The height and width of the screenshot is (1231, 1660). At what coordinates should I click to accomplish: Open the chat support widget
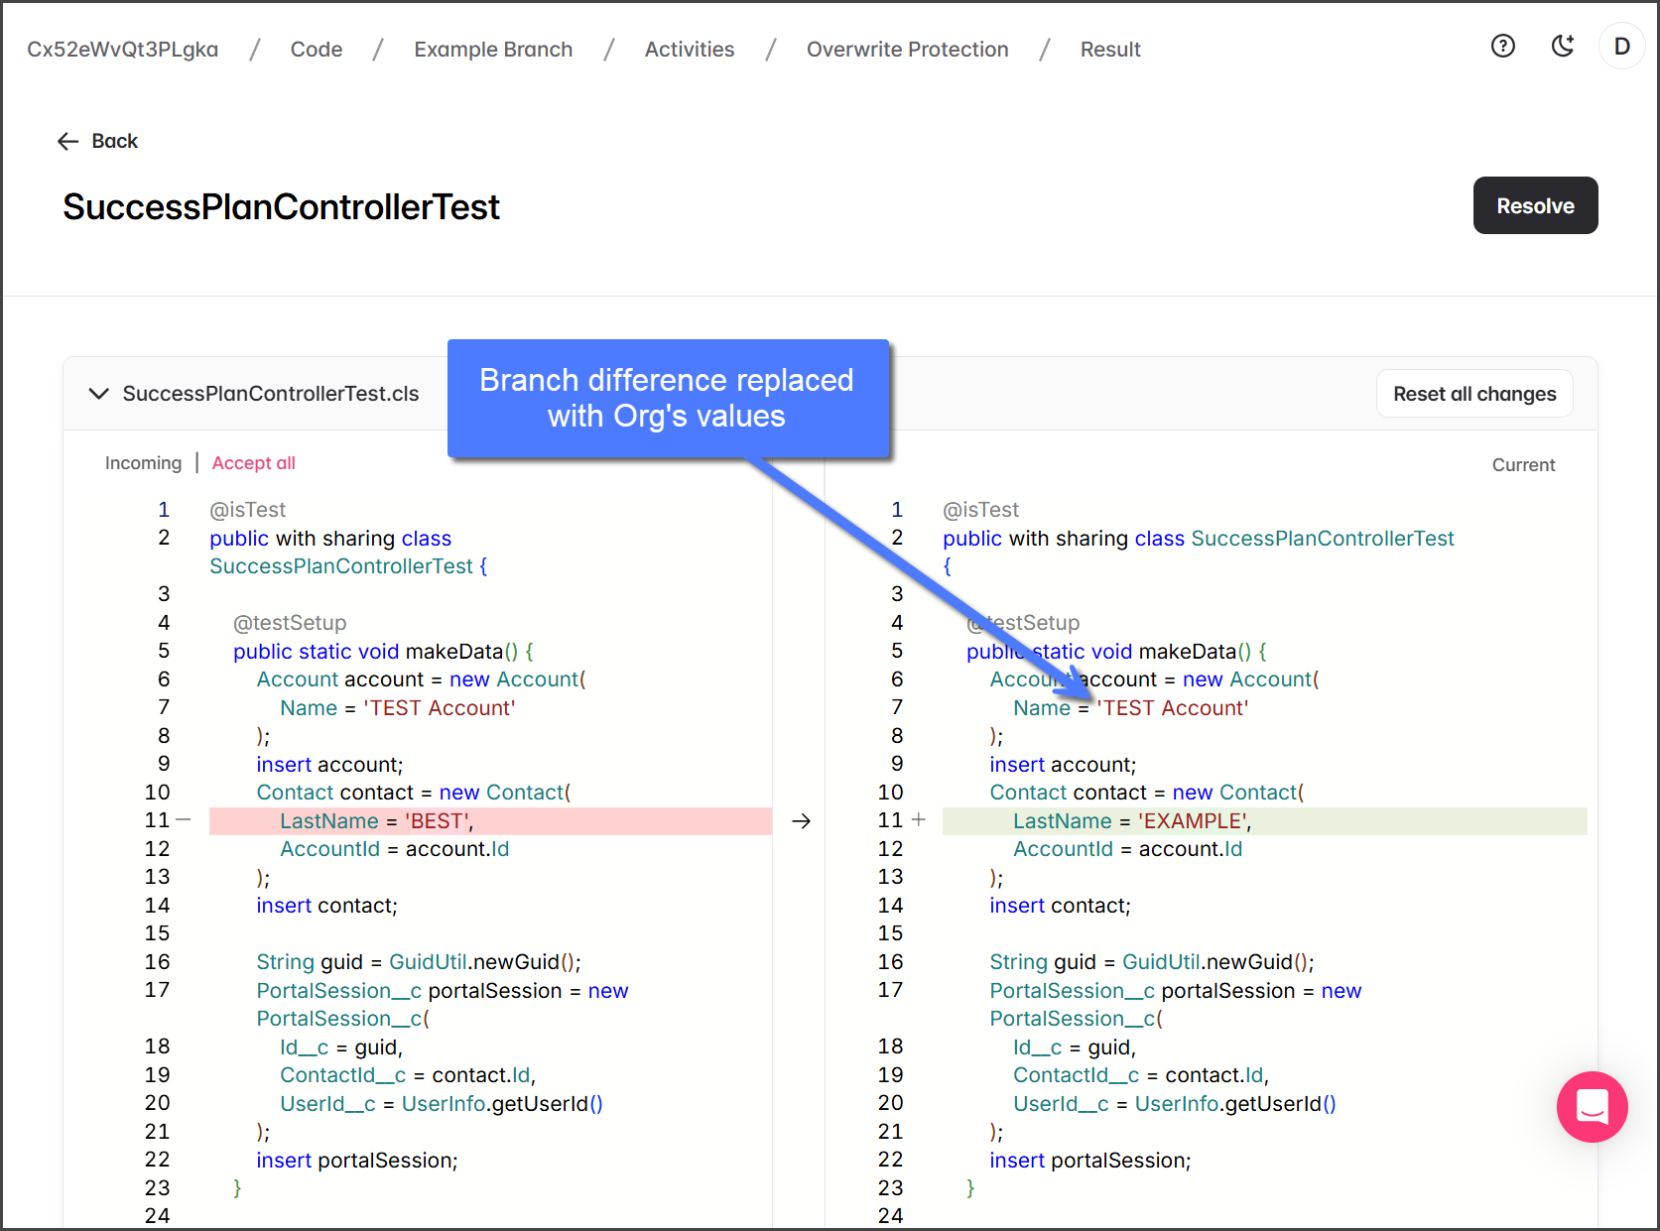click(x=1592, y=1106)
